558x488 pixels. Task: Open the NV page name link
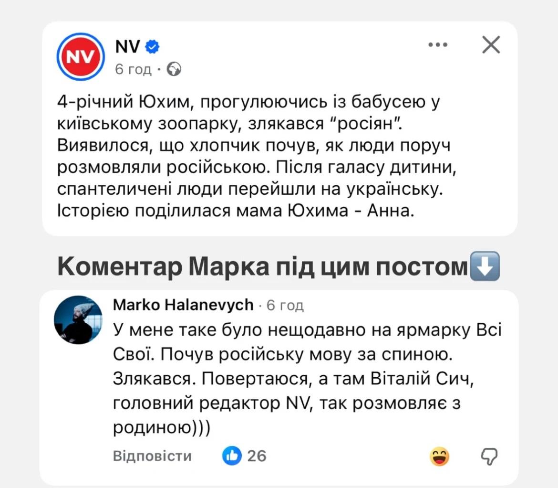point(127,47)
